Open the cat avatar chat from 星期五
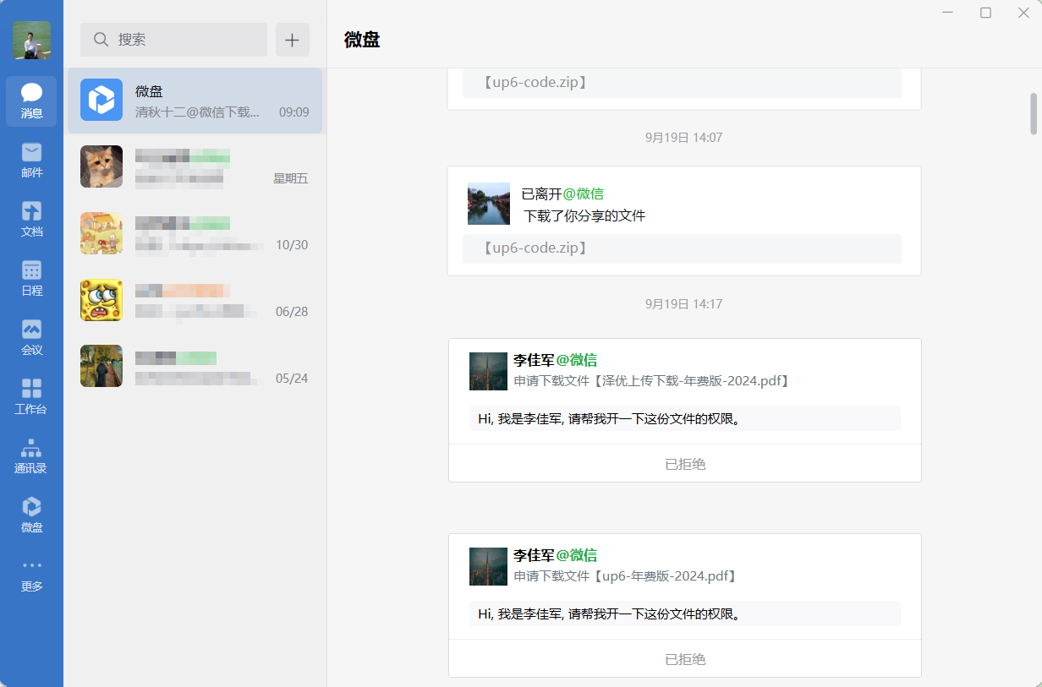This screenshot has height=687, width=1042. [x=195, y=166]
